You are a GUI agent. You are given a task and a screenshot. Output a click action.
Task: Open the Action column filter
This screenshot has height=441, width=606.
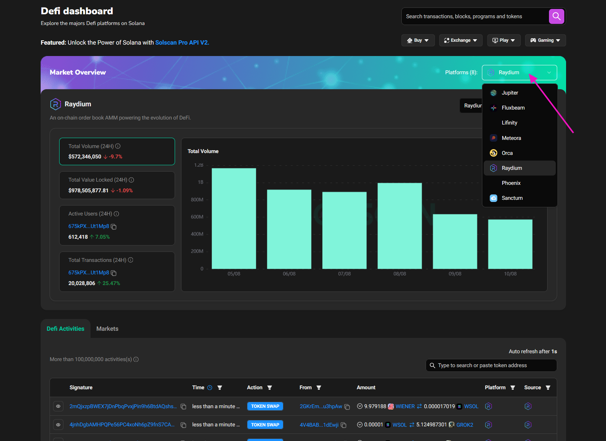[x=269, y=387]
